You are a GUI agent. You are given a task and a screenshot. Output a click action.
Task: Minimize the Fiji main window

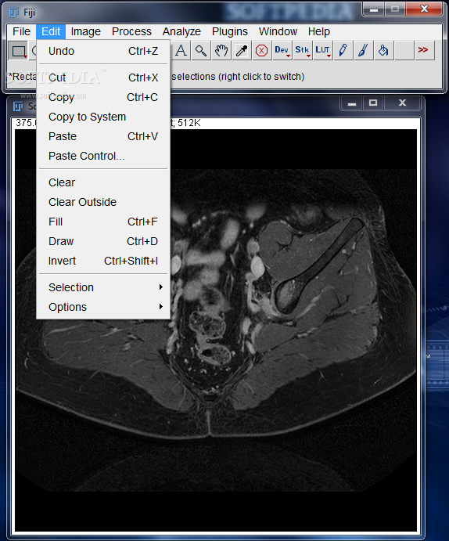click(x=374, y=9)
